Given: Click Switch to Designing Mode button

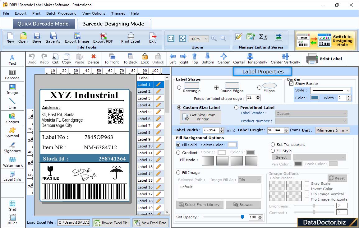Looking at the screenshot, I should point(326,40).
